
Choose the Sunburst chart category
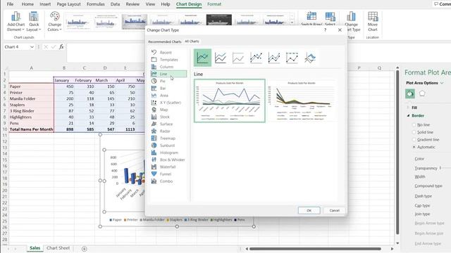[x=168, y=145]
